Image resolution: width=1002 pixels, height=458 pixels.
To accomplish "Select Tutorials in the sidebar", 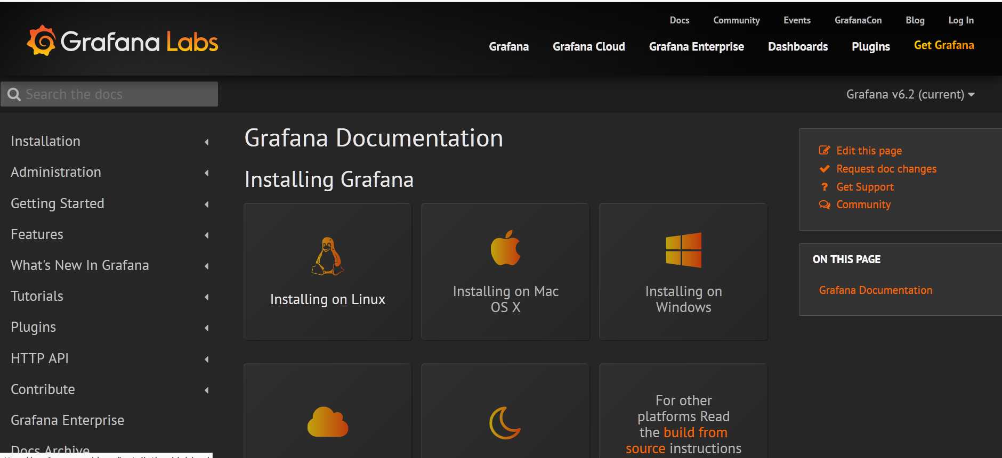I will (x=37, y=296).
